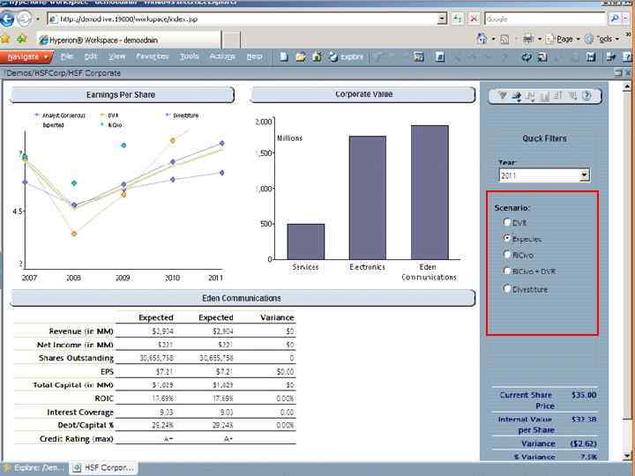Open the Actions menu
The image size is (635, 476).
click(x=222, y=56)
